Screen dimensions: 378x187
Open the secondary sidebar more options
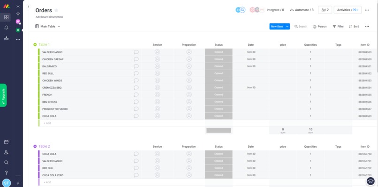point(18,39)
